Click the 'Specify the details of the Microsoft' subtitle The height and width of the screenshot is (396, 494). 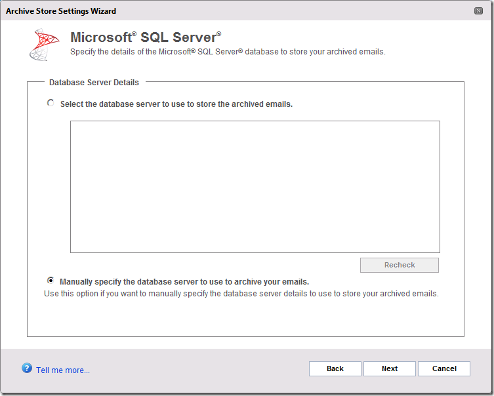[228, 52]
